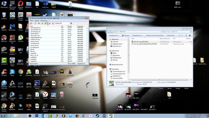
Task: Open the view options dropdown arrow in Explorer
Action: point(182,35)
